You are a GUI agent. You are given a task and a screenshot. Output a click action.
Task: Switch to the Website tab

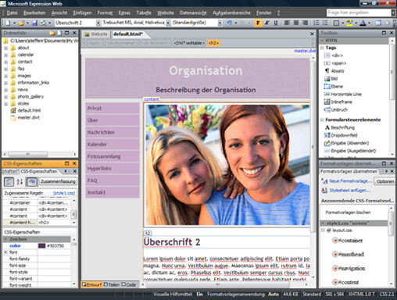point(96,34)
